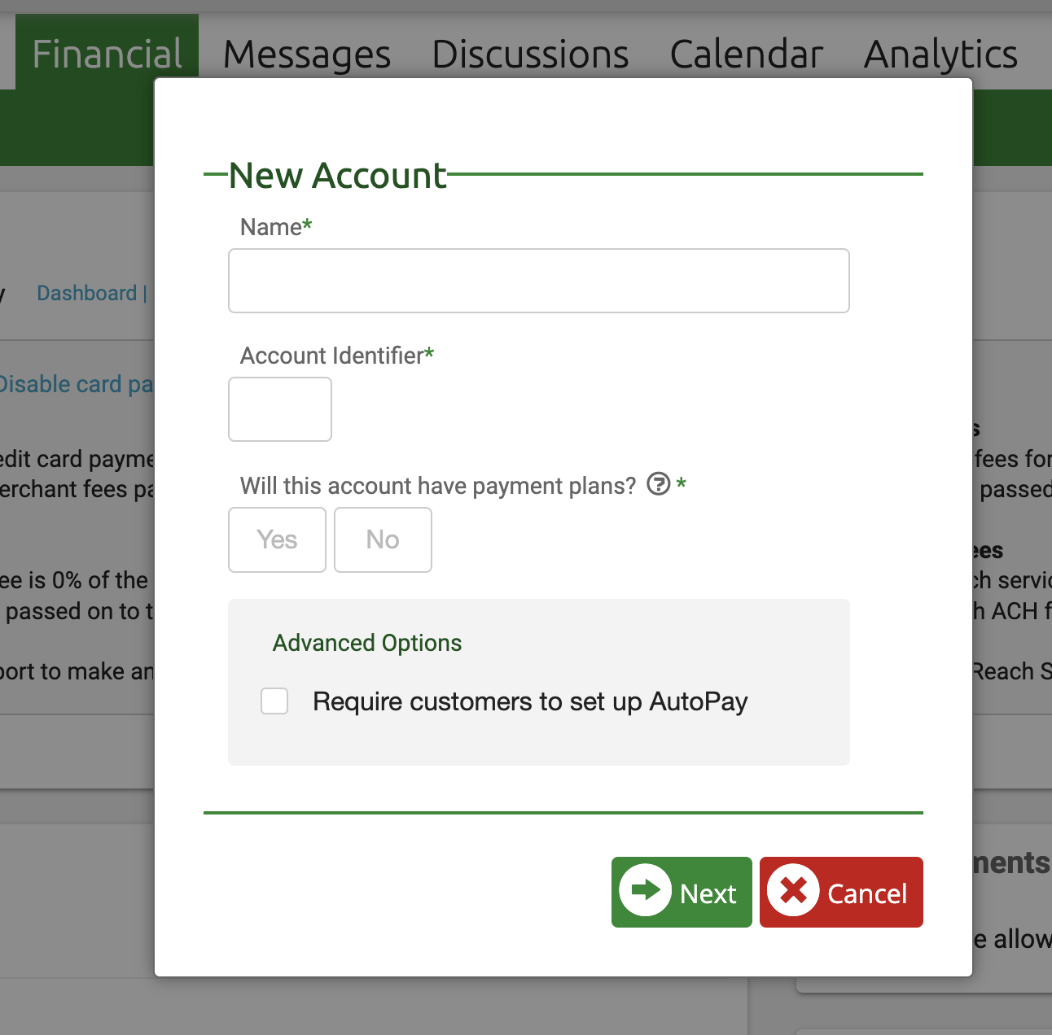Click the payment plans question label
This screenshot has height=1035, width=1052.
(438, 486)
